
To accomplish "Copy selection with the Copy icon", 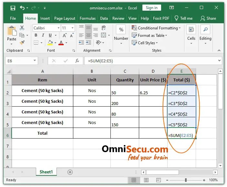I will point(22,35).
